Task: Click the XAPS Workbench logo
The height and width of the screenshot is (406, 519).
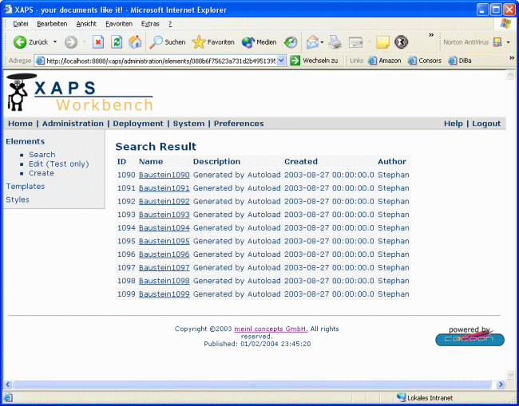Action: 79,93
